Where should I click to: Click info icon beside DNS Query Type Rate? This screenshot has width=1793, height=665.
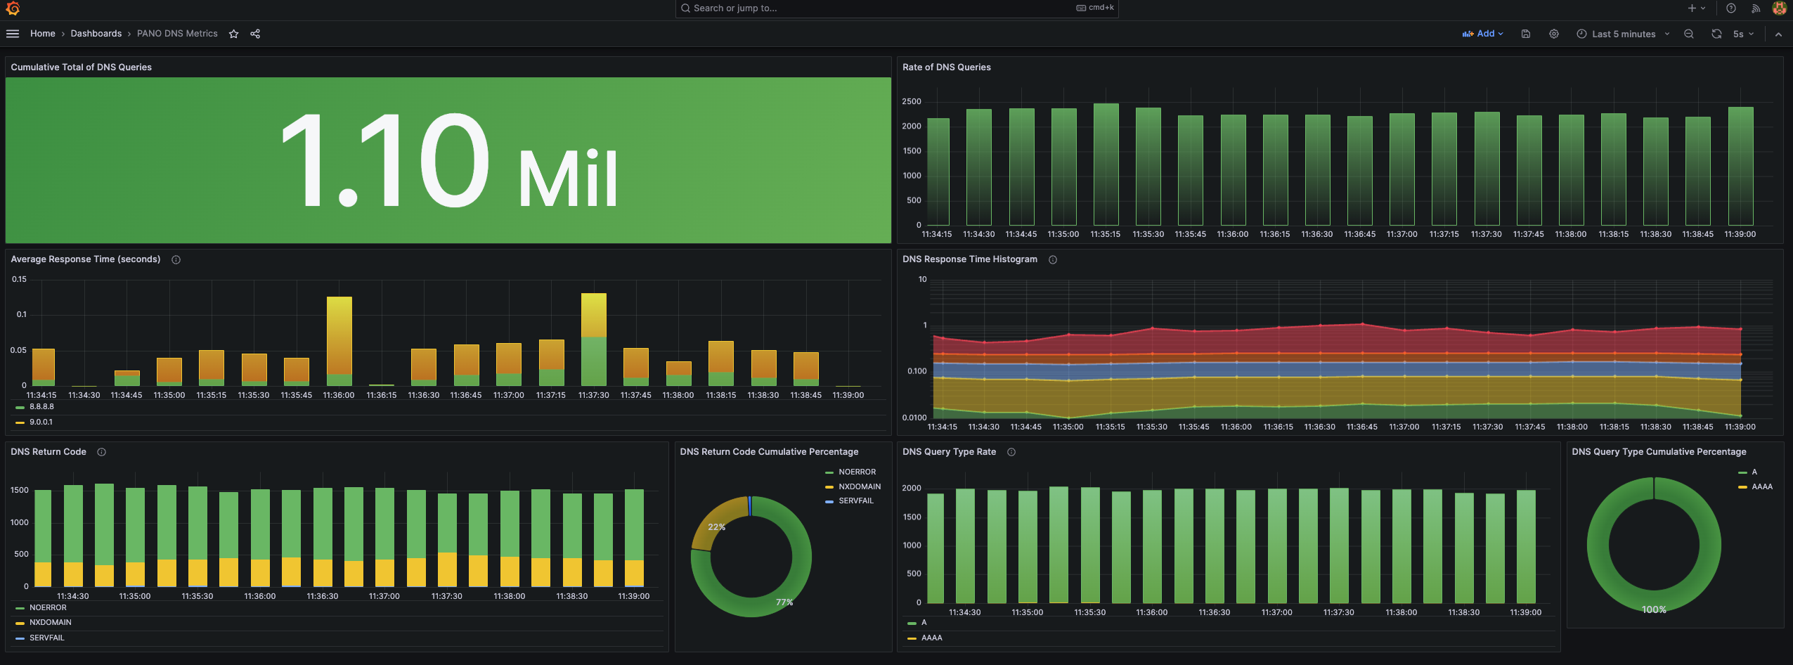pyautogui.click(x=1011, y=452)
